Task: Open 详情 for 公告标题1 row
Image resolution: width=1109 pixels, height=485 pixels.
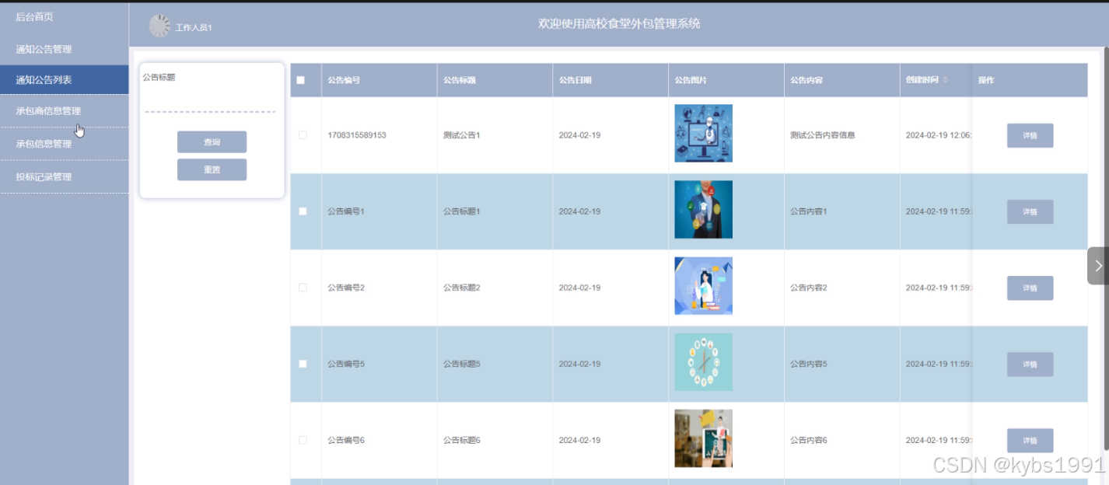Action: pos(1030,211)
